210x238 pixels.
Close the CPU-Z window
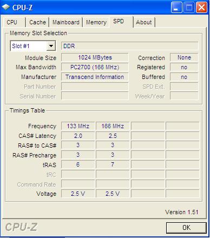click(201, 8)
